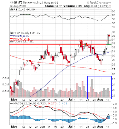Click the tallest gray volume bar in late July
This screenshot has width=119, height=129.
click(x=92, y=88)
